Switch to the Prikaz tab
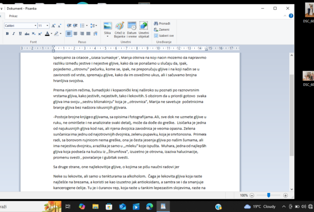 (x=13, y=16)
